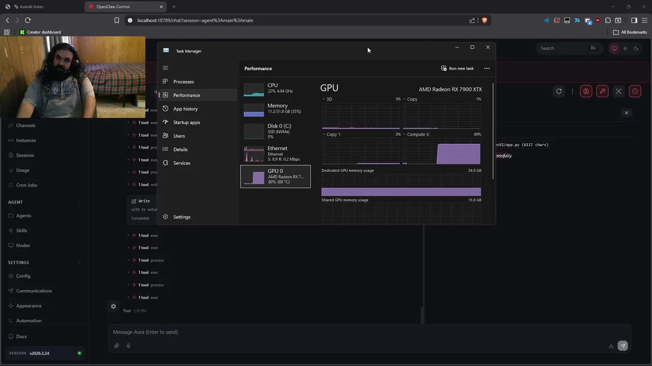652x366 pixels.
Task: Switch to light theme sun icon
Action: (626, 48)
